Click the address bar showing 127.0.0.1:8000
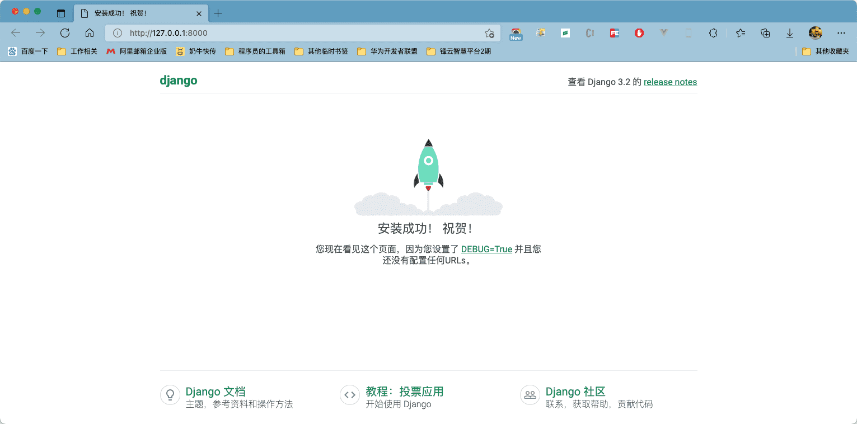Image resolution: width=857 pixels, height=424 pixels. (x=302, y=33)
